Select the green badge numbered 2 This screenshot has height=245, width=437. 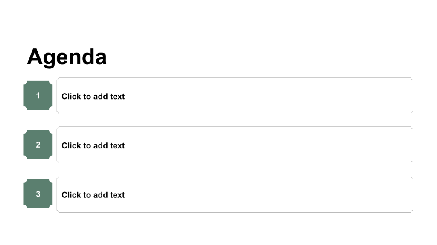[x=38, y=145]
